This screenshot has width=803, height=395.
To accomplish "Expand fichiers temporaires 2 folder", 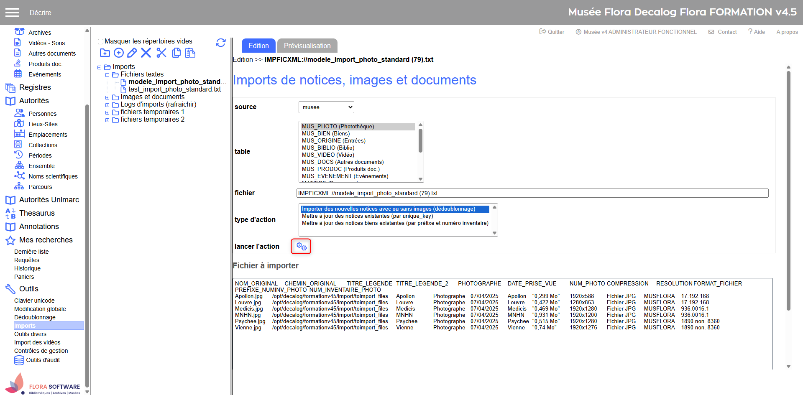I will coord(107,120).
